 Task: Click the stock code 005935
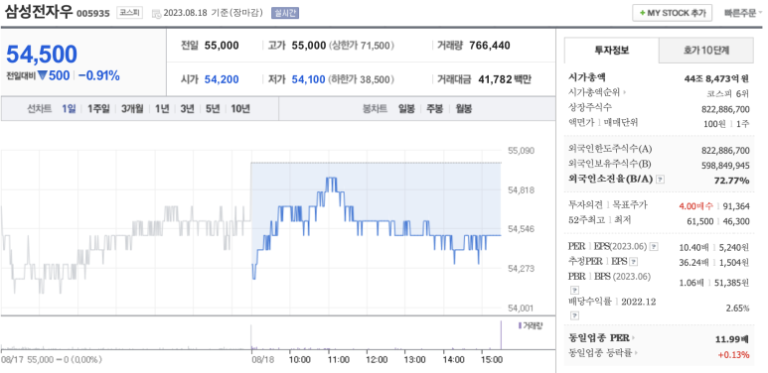(x=93, y=14)
